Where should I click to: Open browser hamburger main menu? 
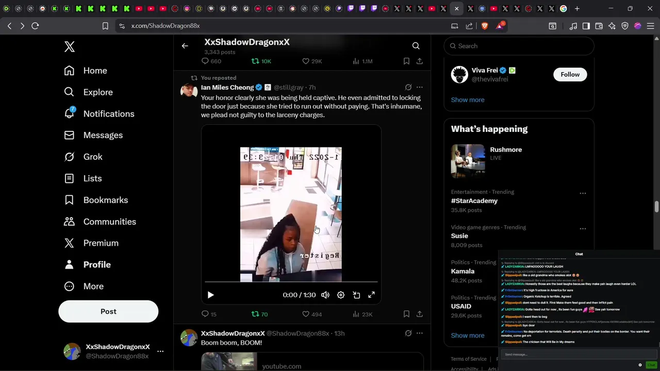point(651,26)
